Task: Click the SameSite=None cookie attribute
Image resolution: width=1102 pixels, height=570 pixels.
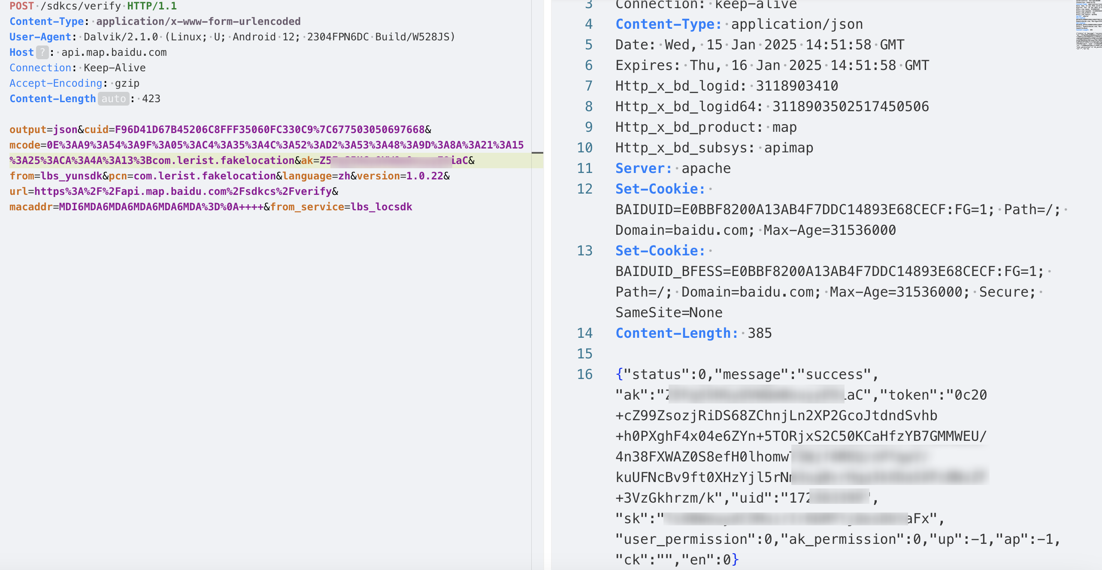Action: [669, 312]
